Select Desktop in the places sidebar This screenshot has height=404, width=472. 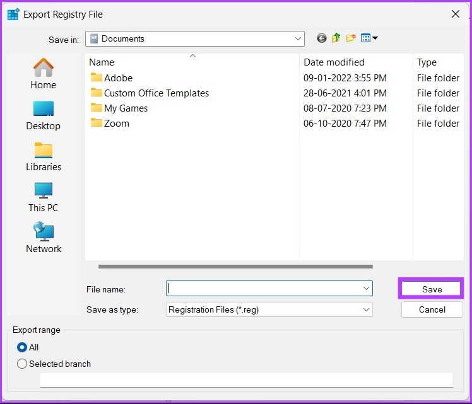(44, 115)
